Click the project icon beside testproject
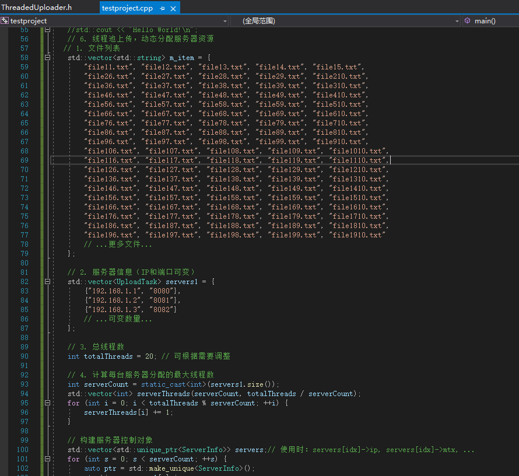Viewport: 519px width, 476px height. pyautogui.click(x=5, y=21)
